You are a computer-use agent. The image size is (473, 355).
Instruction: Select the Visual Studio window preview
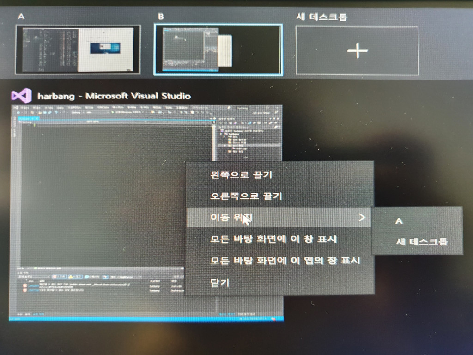coord(146,213)
